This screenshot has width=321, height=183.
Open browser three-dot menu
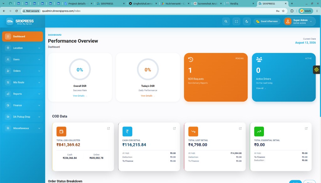(317, 11)
